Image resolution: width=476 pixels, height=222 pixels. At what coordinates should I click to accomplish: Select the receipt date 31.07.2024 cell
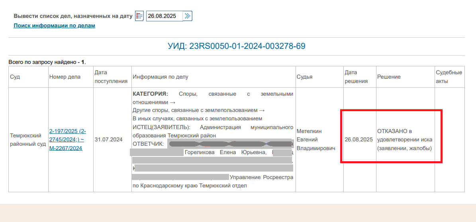[x=112, y=140]
